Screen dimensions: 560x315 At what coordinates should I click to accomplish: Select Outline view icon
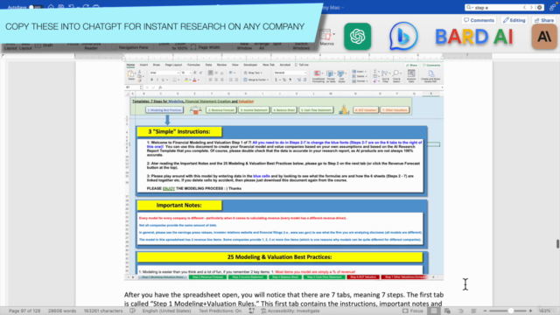[460, 311]
